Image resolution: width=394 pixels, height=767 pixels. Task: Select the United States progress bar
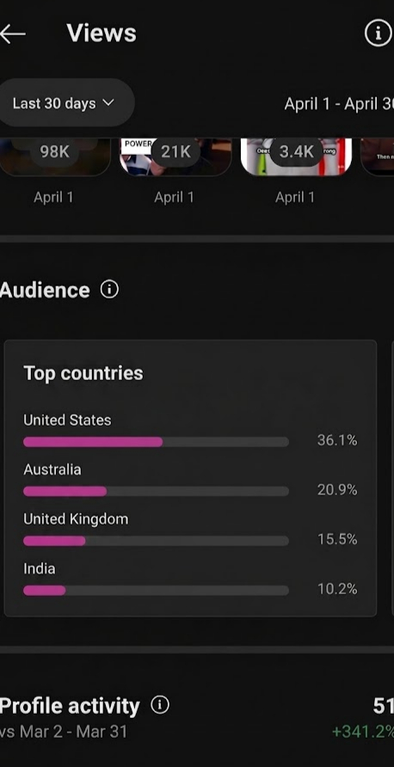(x=156, y=442)
